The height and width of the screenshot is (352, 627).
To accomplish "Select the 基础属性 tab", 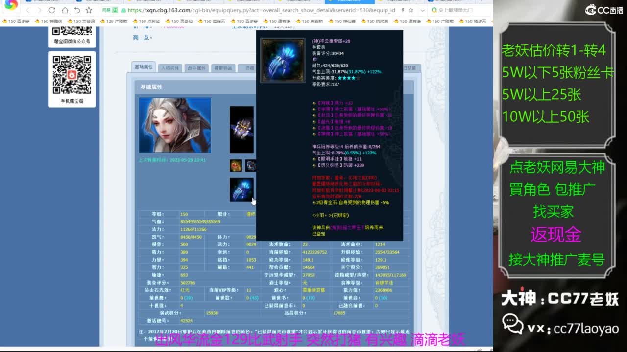I will (x=144, y=67).
